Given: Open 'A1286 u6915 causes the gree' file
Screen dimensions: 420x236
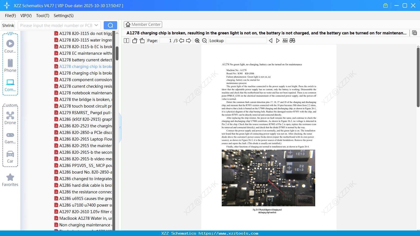Looking at the screenshot, I should (x=83, y=198).
